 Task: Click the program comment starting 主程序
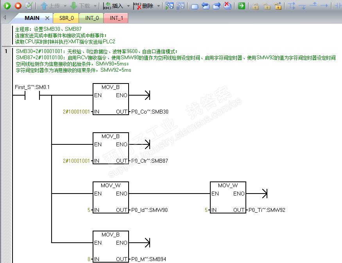pyautogui.click(x=65, y=35)
